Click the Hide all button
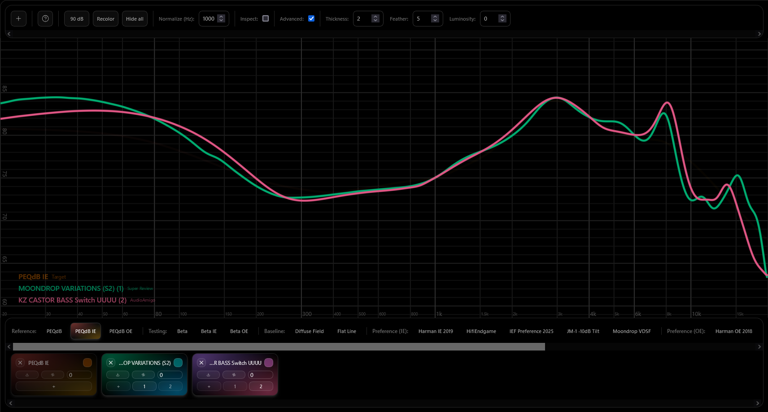Viewport: 768px width, 412px height. click(x=135, y=19)
